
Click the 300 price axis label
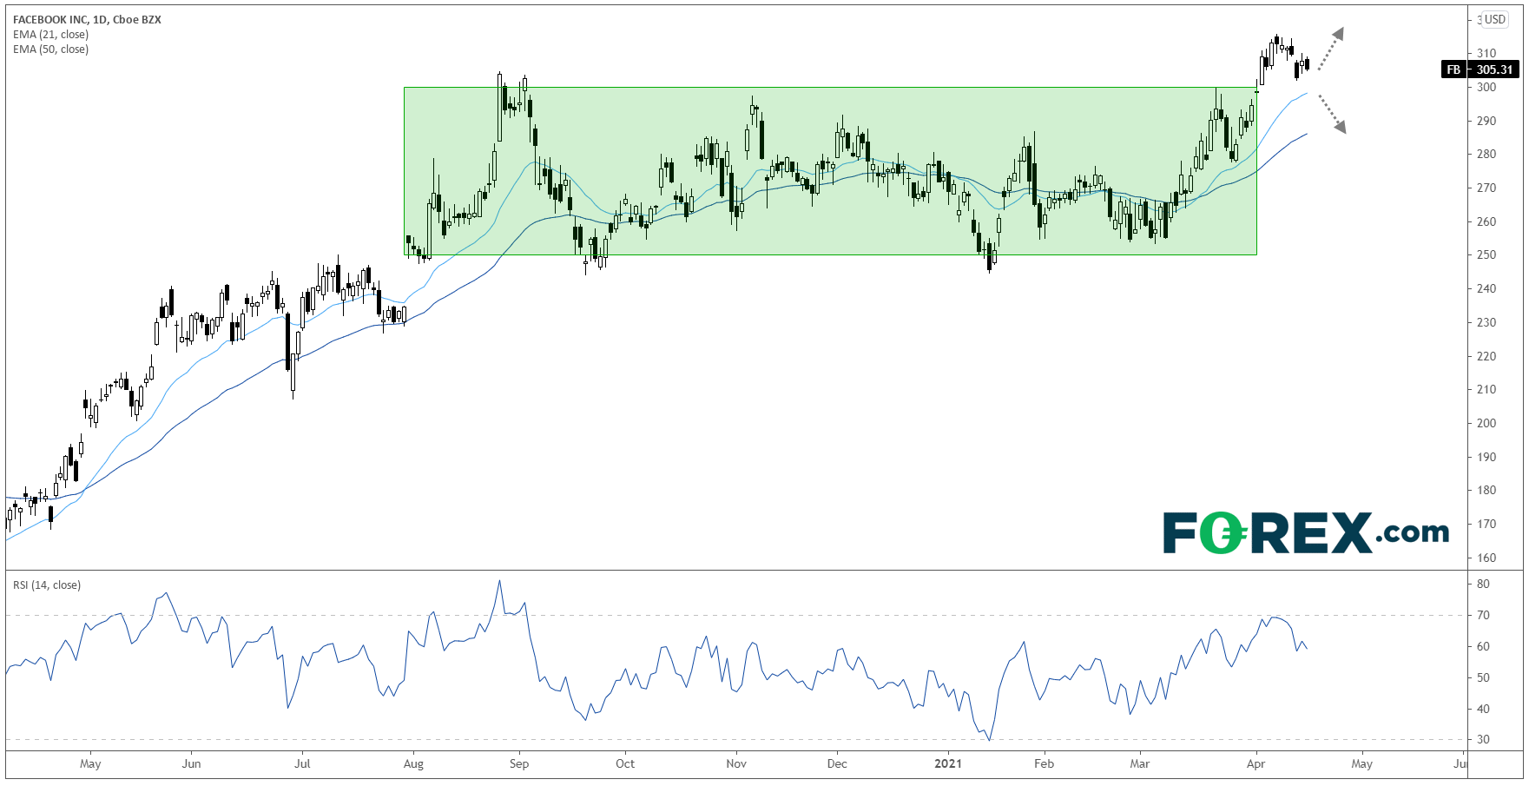(x=1486, y=87)
